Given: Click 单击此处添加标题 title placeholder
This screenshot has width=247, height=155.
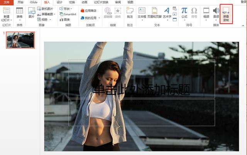Looking at the screenshot, I should [141, 90].
